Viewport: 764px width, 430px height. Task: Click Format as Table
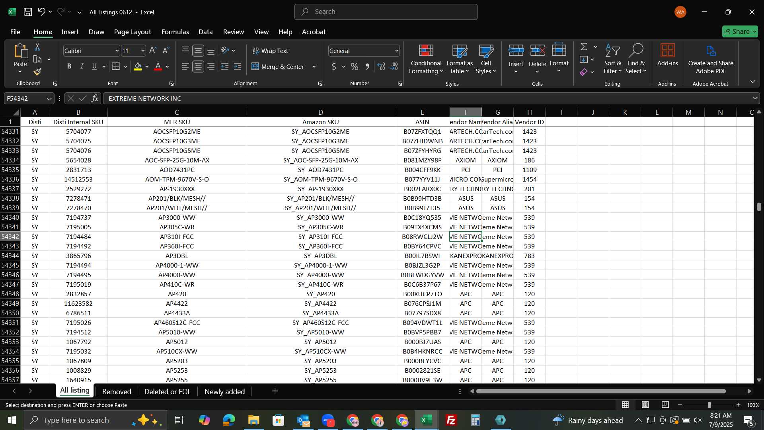click(460, 59)
